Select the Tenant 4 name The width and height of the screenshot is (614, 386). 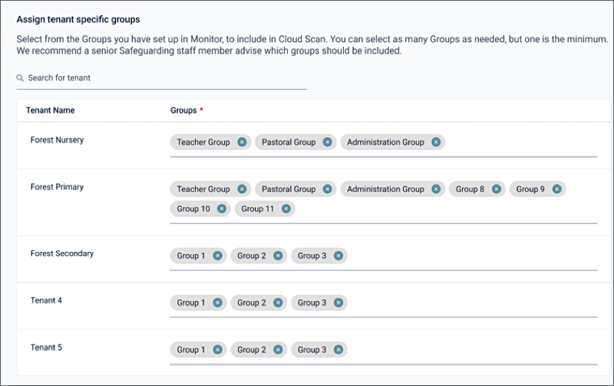pos(46,300)
